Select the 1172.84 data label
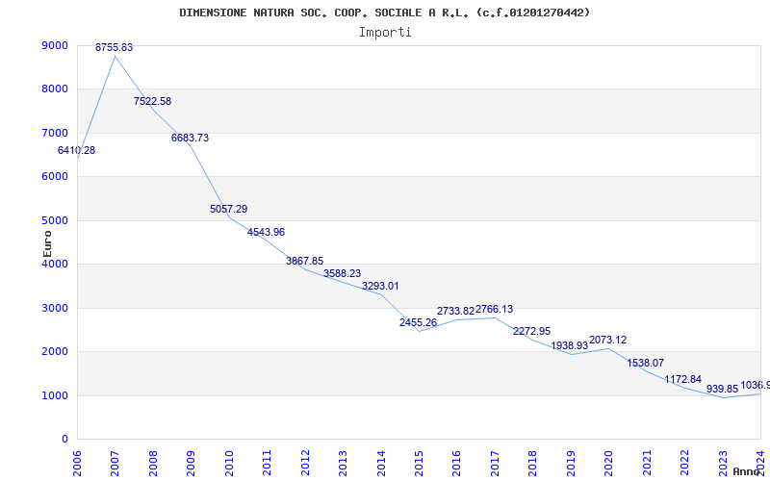Screen dimensions: 770x481 pos(683,379)
